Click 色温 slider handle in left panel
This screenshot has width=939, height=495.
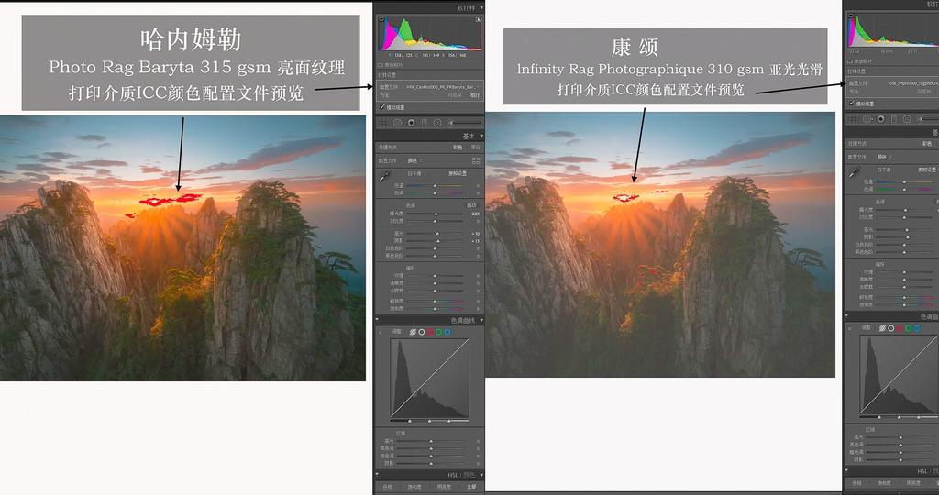tap(436, 186)
